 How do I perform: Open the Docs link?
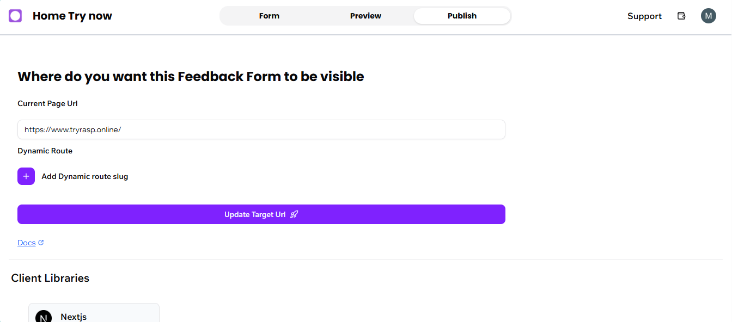(26, 243)
